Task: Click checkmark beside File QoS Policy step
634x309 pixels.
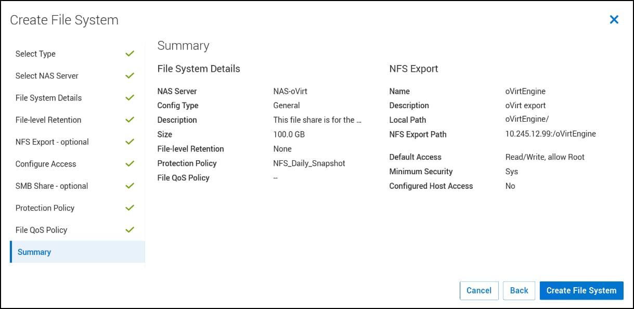Action: tap(130, 230)
